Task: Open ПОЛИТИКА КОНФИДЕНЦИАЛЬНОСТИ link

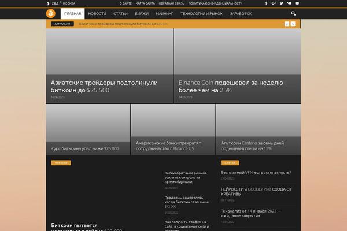Action: click(215, 3)
